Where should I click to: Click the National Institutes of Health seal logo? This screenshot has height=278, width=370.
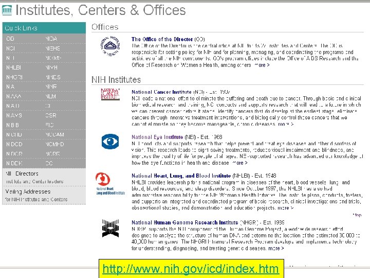(x=110, y=46)
